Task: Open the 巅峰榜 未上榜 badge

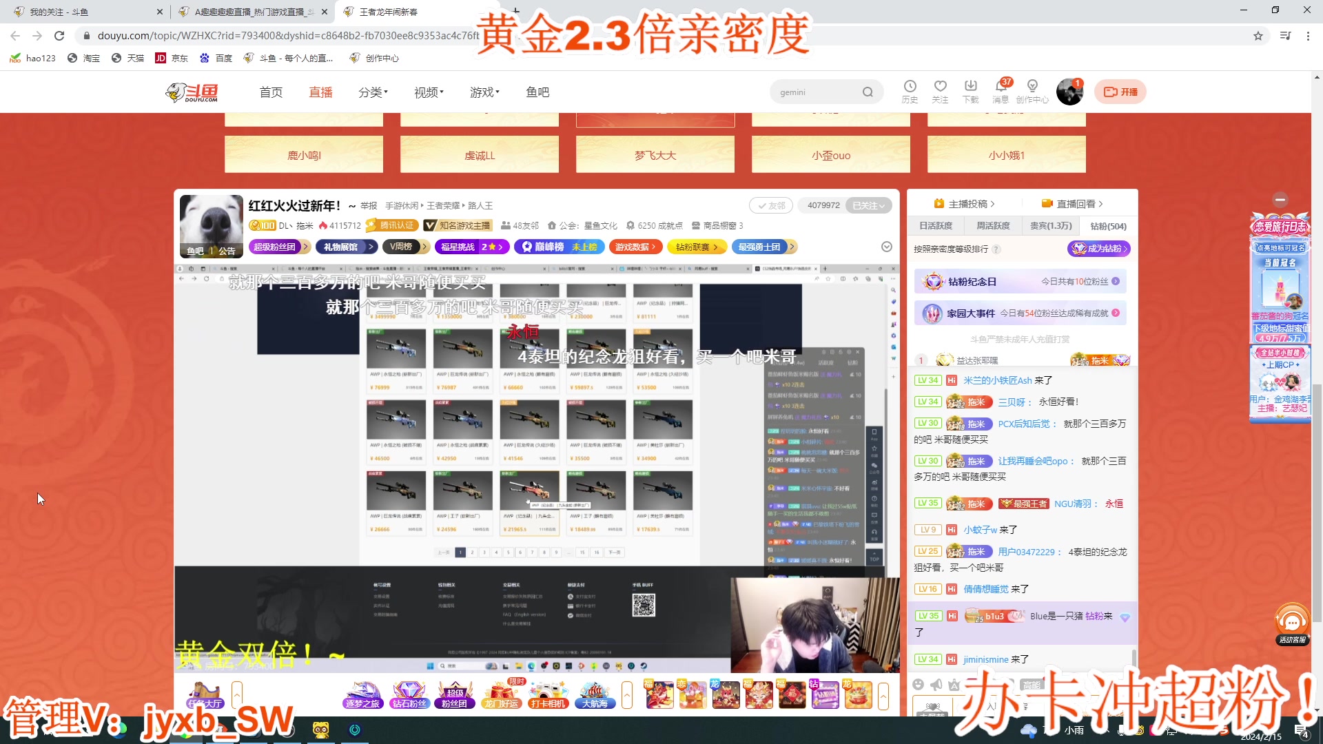Action: 559,247
